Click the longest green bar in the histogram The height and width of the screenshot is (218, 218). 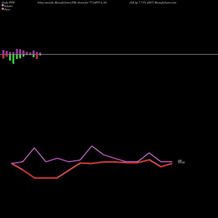pos(14,59)
